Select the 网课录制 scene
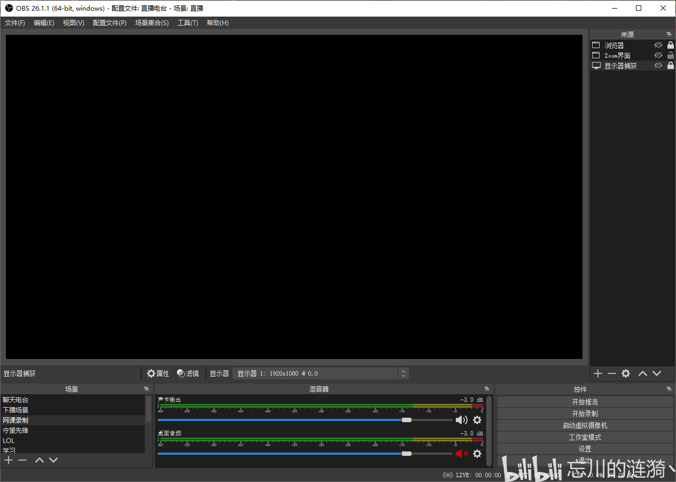The width and height of the screenshot is (676, 482). coord(73,420)
